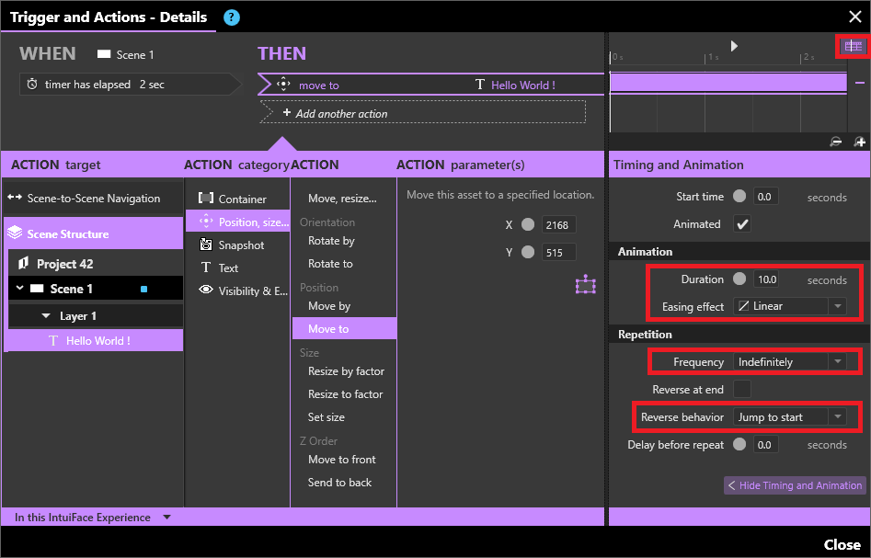The width and height of the screenshot is (871, 558).
Task: Select Rotate by in the action list
Action: tap(331, 241)
